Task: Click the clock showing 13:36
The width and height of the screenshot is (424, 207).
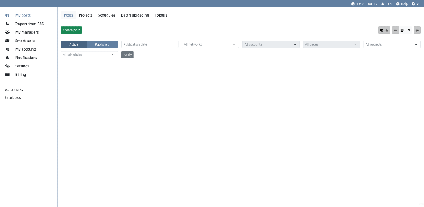Action: [x=358, y=4]
